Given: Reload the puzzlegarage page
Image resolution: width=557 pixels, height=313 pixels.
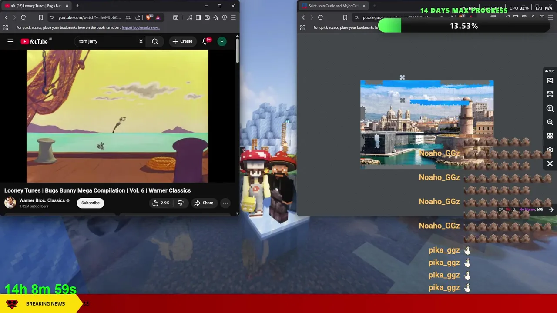Looking at the screenshot, I should pyautogui.click(x=320, y=17).
